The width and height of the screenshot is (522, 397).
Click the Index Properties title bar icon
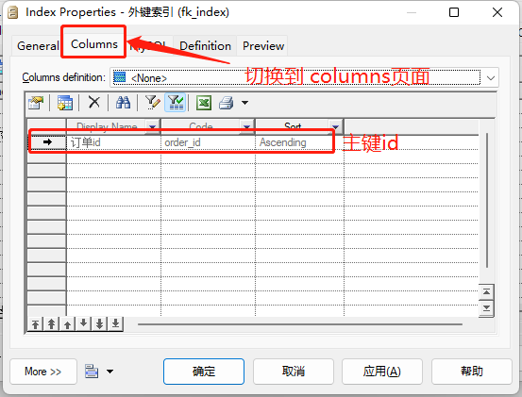tap(13, 12)
